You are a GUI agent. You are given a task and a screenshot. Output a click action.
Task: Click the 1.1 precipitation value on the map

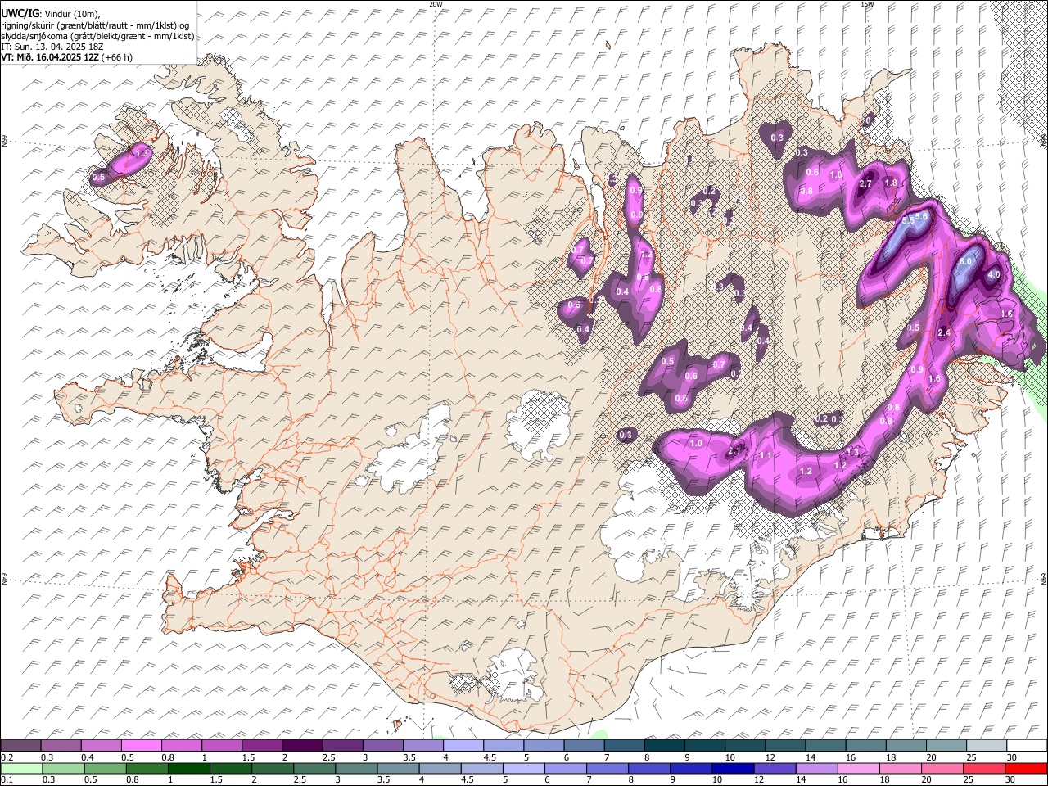(766, 456)
